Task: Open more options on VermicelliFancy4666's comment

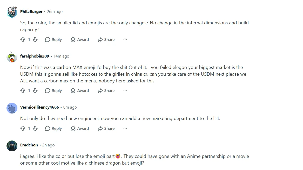Action: pos(125,129)
